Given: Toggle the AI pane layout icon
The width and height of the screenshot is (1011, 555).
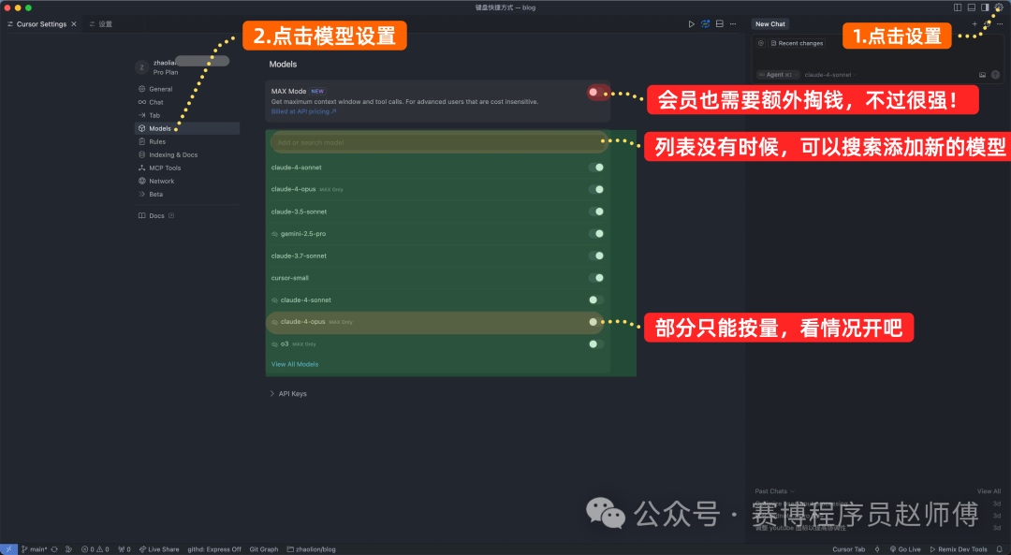Looking at the screenshot, I should (985, 7).
